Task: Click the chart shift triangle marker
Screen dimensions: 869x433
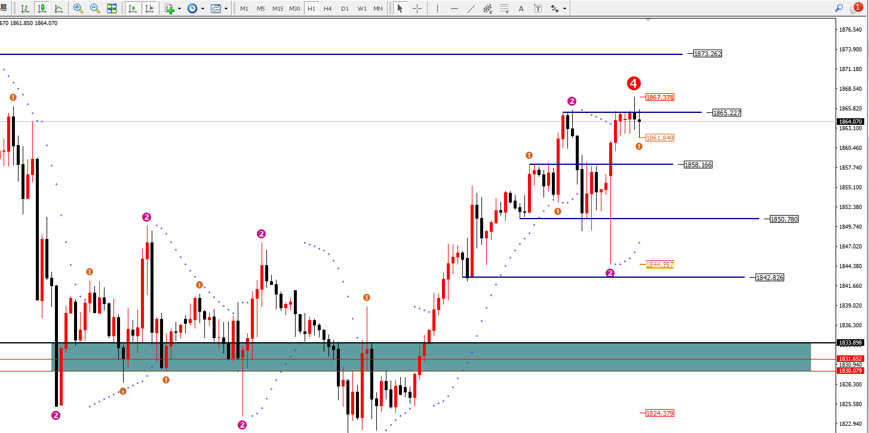Action: [649, 20]
